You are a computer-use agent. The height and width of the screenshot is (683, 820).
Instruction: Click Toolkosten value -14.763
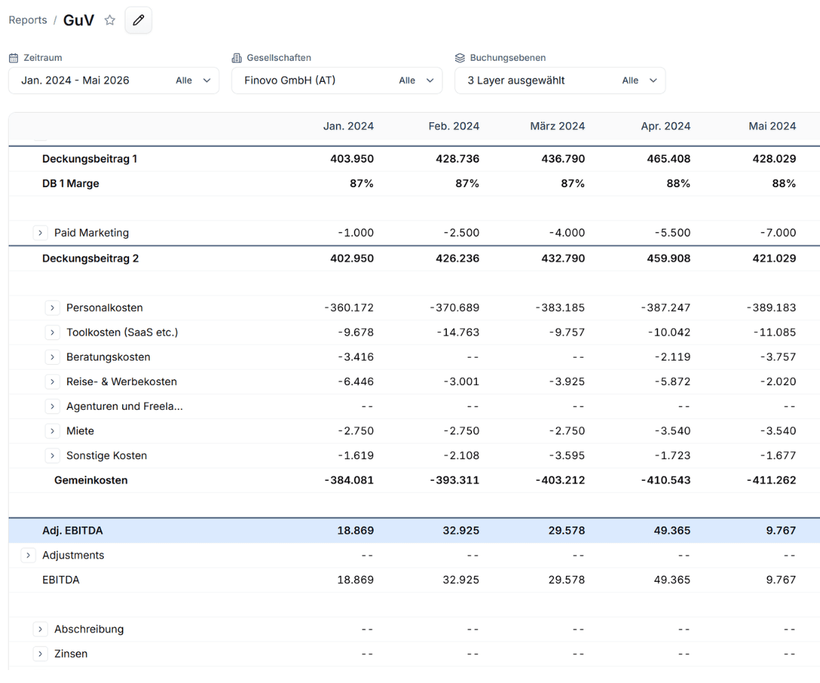pyautogui.click(x=458, y=333)
